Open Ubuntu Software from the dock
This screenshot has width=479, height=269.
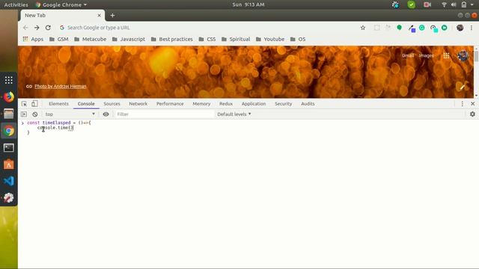coord(9,164)
